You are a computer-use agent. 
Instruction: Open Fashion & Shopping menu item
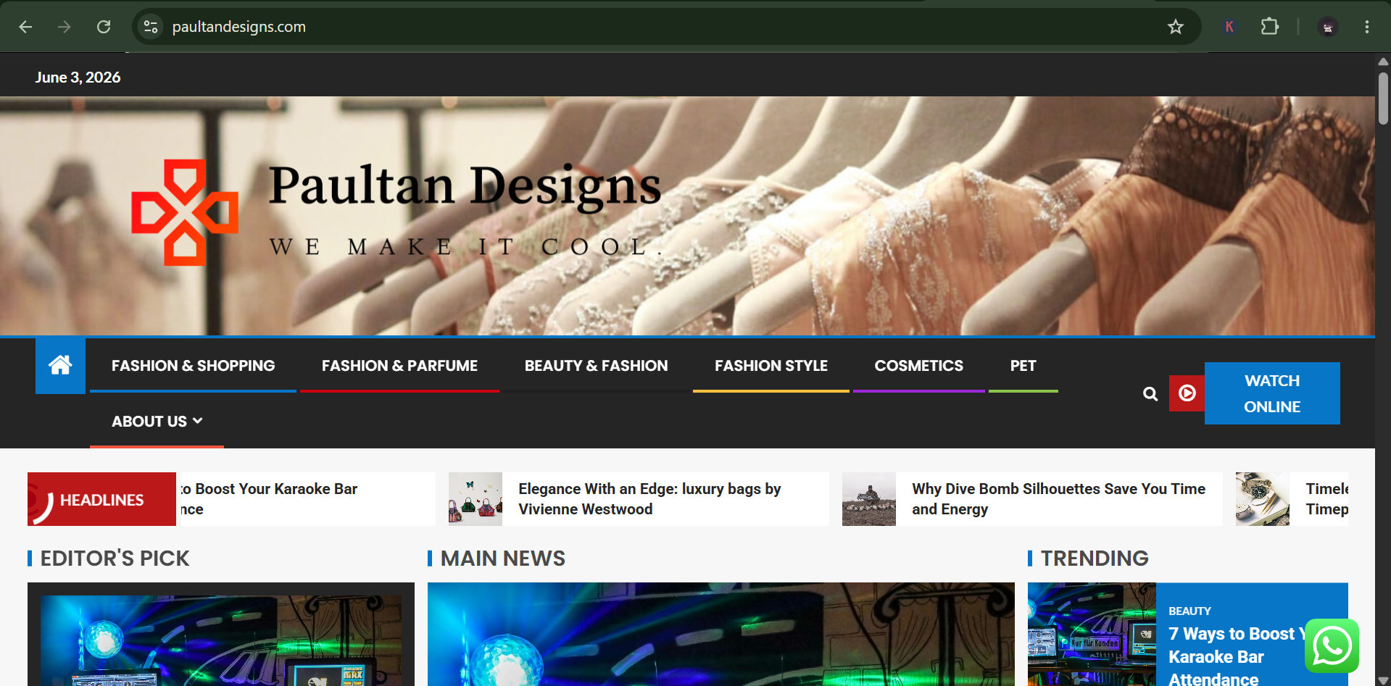tap(193, 365)
